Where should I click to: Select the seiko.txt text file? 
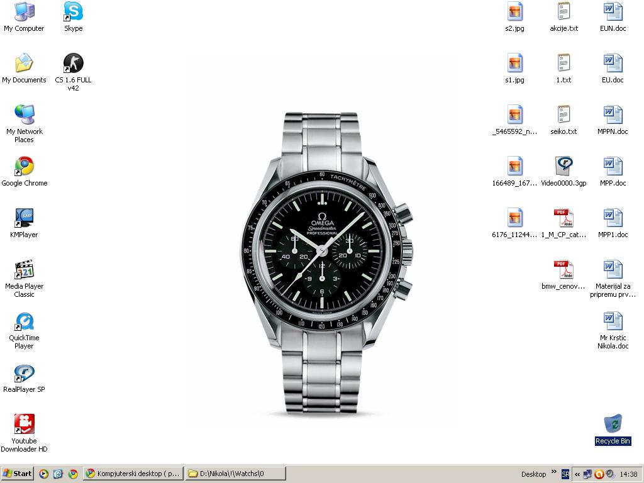pos(563,115)
